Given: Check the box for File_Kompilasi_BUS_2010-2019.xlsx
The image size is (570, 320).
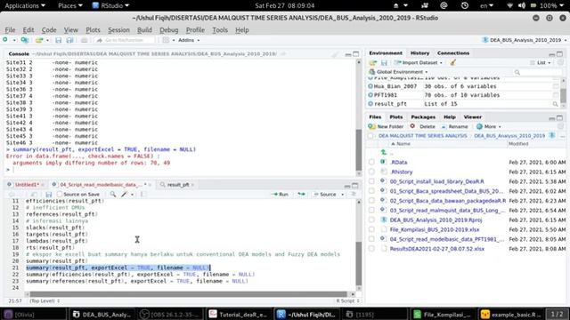Looking at the screenshot, I should (371, 229).
